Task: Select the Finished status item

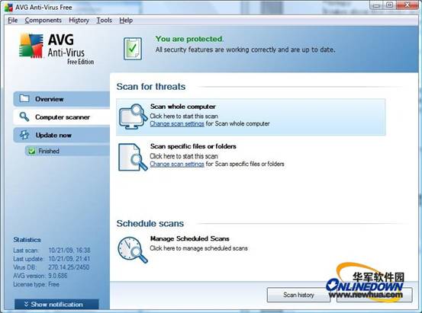Action: [x=67, y=151]
